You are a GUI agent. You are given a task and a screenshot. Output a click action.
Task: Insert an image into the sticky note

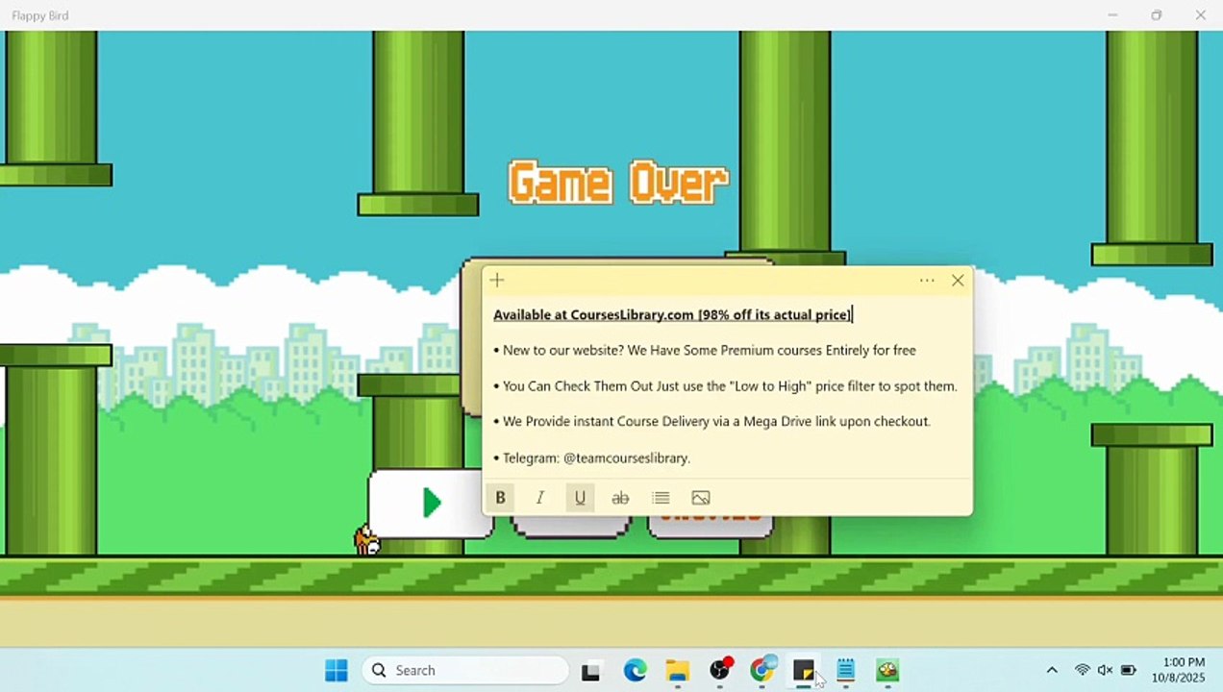701,498
